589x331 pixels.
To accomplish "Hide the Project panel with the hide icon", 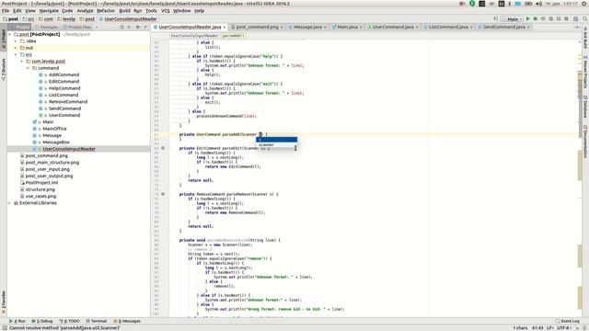I will [x=145, y=27].
